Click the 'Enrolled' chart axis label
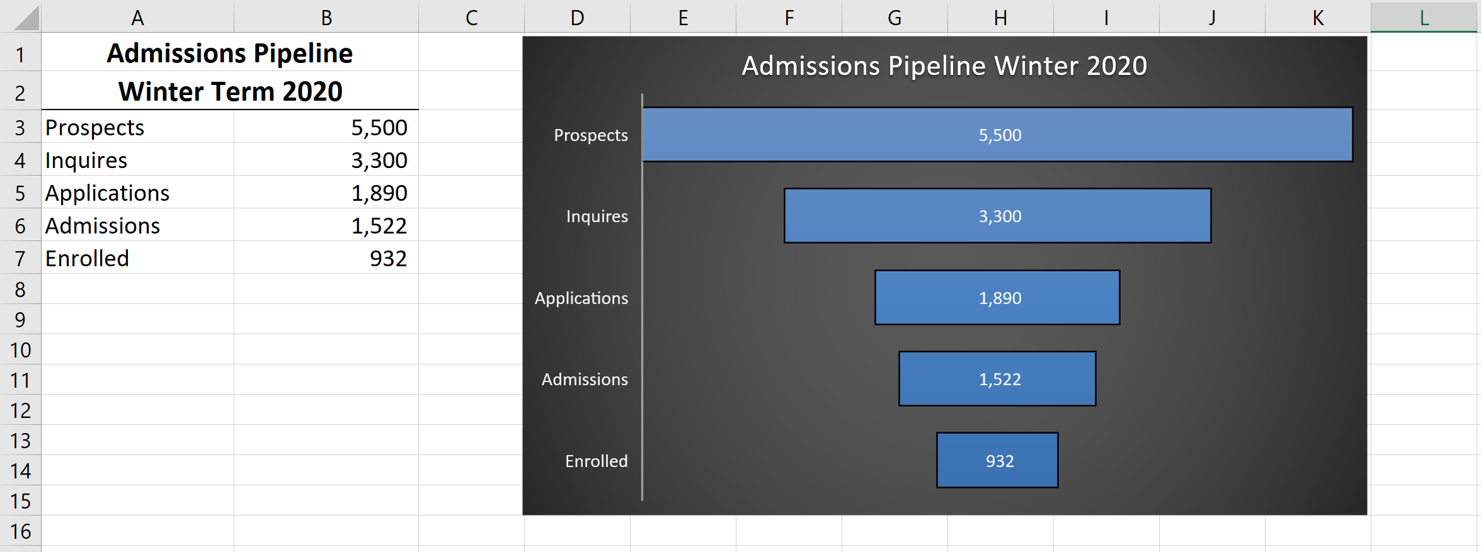The image size is (1481, 552). point(597,461)
